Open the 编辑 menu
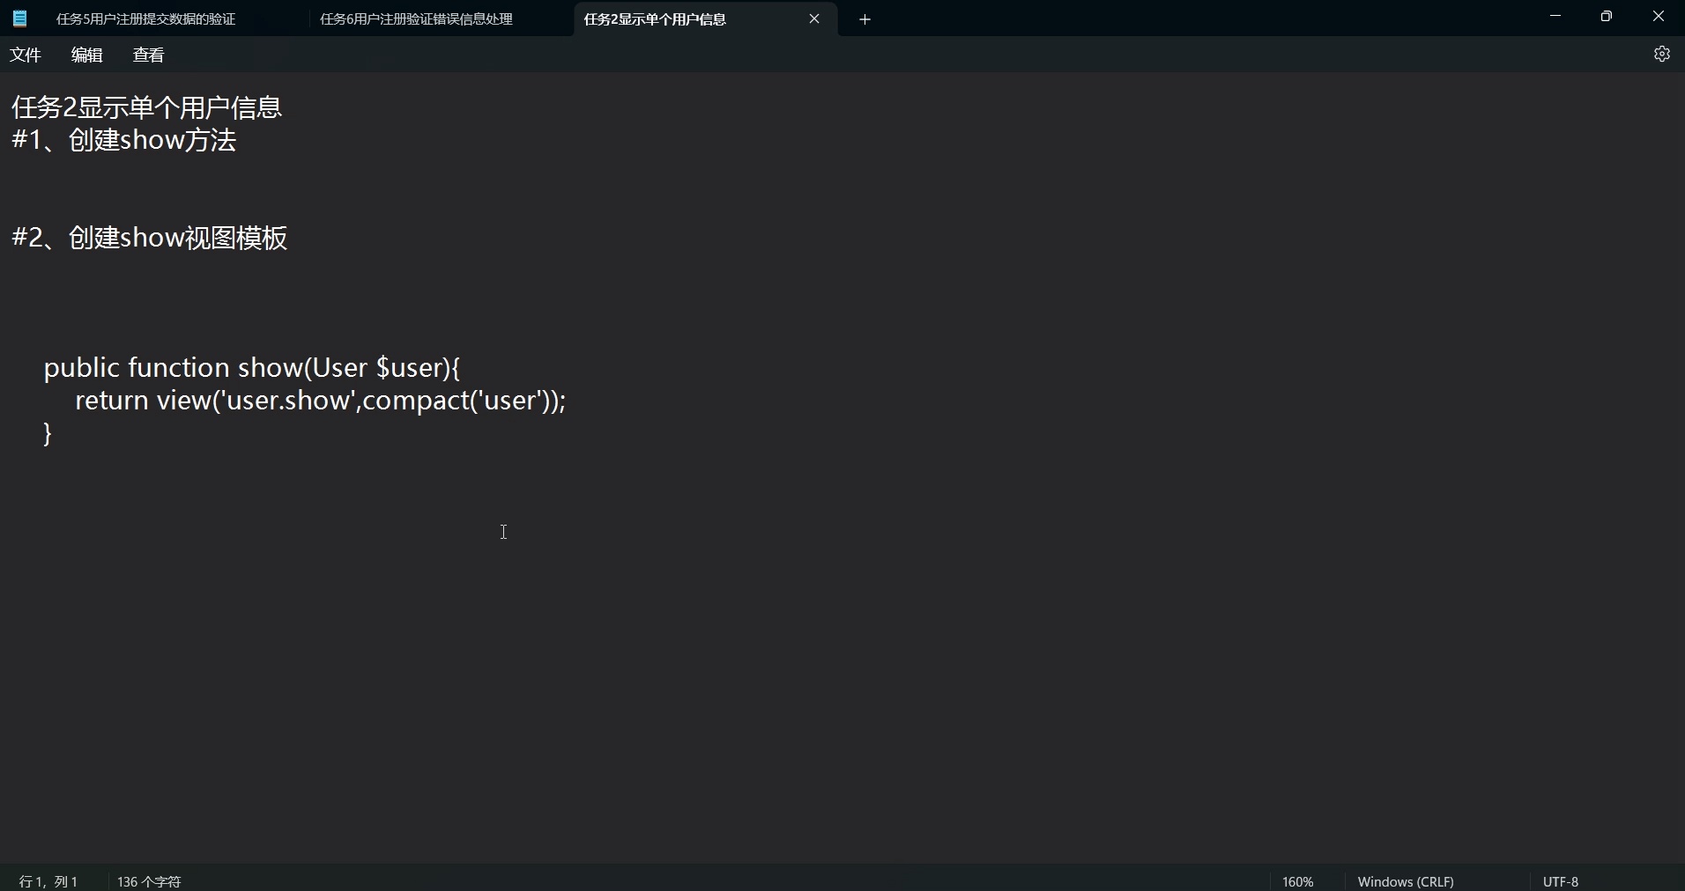Viewport: 1685px width, 891px height. pyautogui.click(x=85, y=55)
